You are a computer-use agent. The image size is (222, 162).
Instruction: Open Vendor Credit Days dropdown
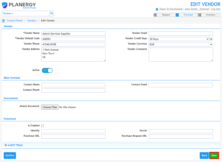click(179, 39)
